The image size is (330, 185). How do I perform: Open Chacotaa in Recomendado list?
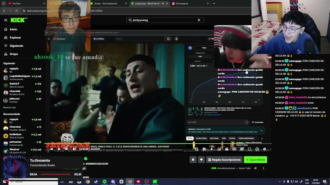(22, 128)
